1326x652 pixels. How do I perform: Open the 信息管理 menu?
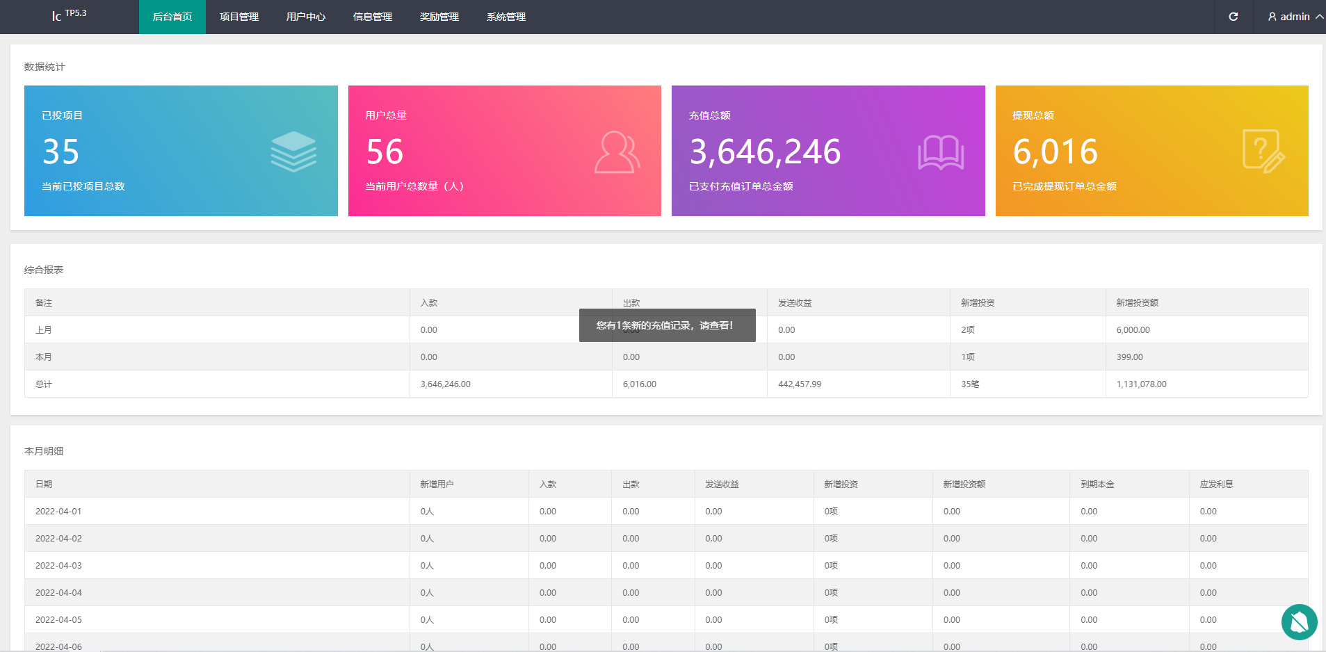pyautogui.click(x=373, y=17)
